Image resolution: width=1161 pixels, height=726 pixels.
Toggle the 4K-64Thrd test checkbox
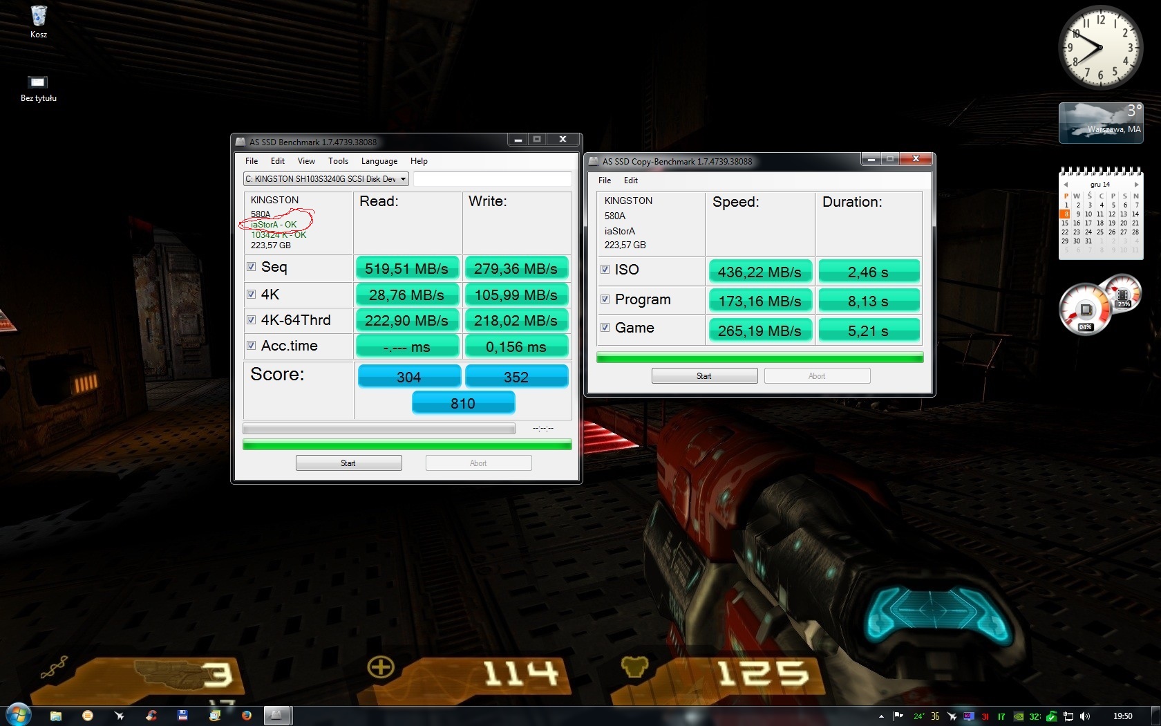click(x=251, y=319)
